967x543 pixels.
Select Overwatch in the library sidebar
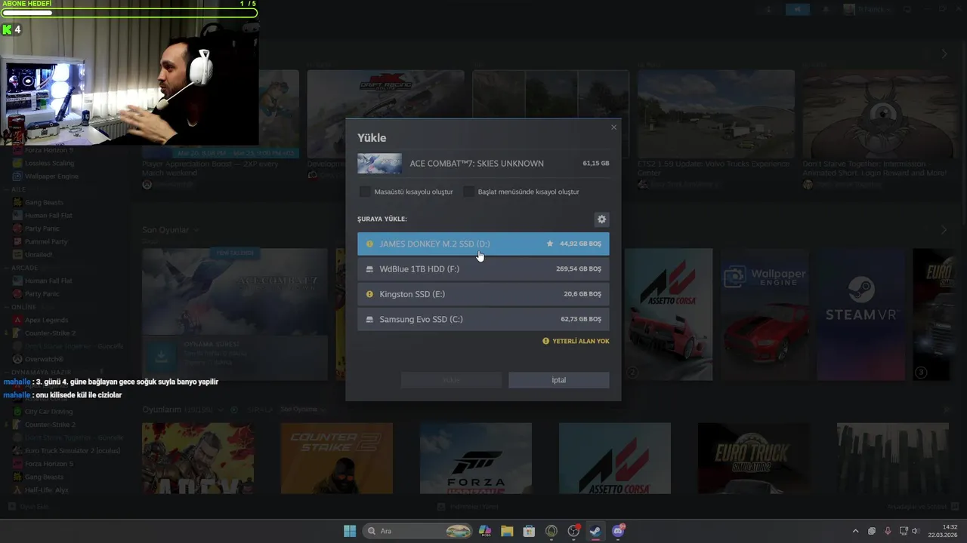(x=44, y=359)
